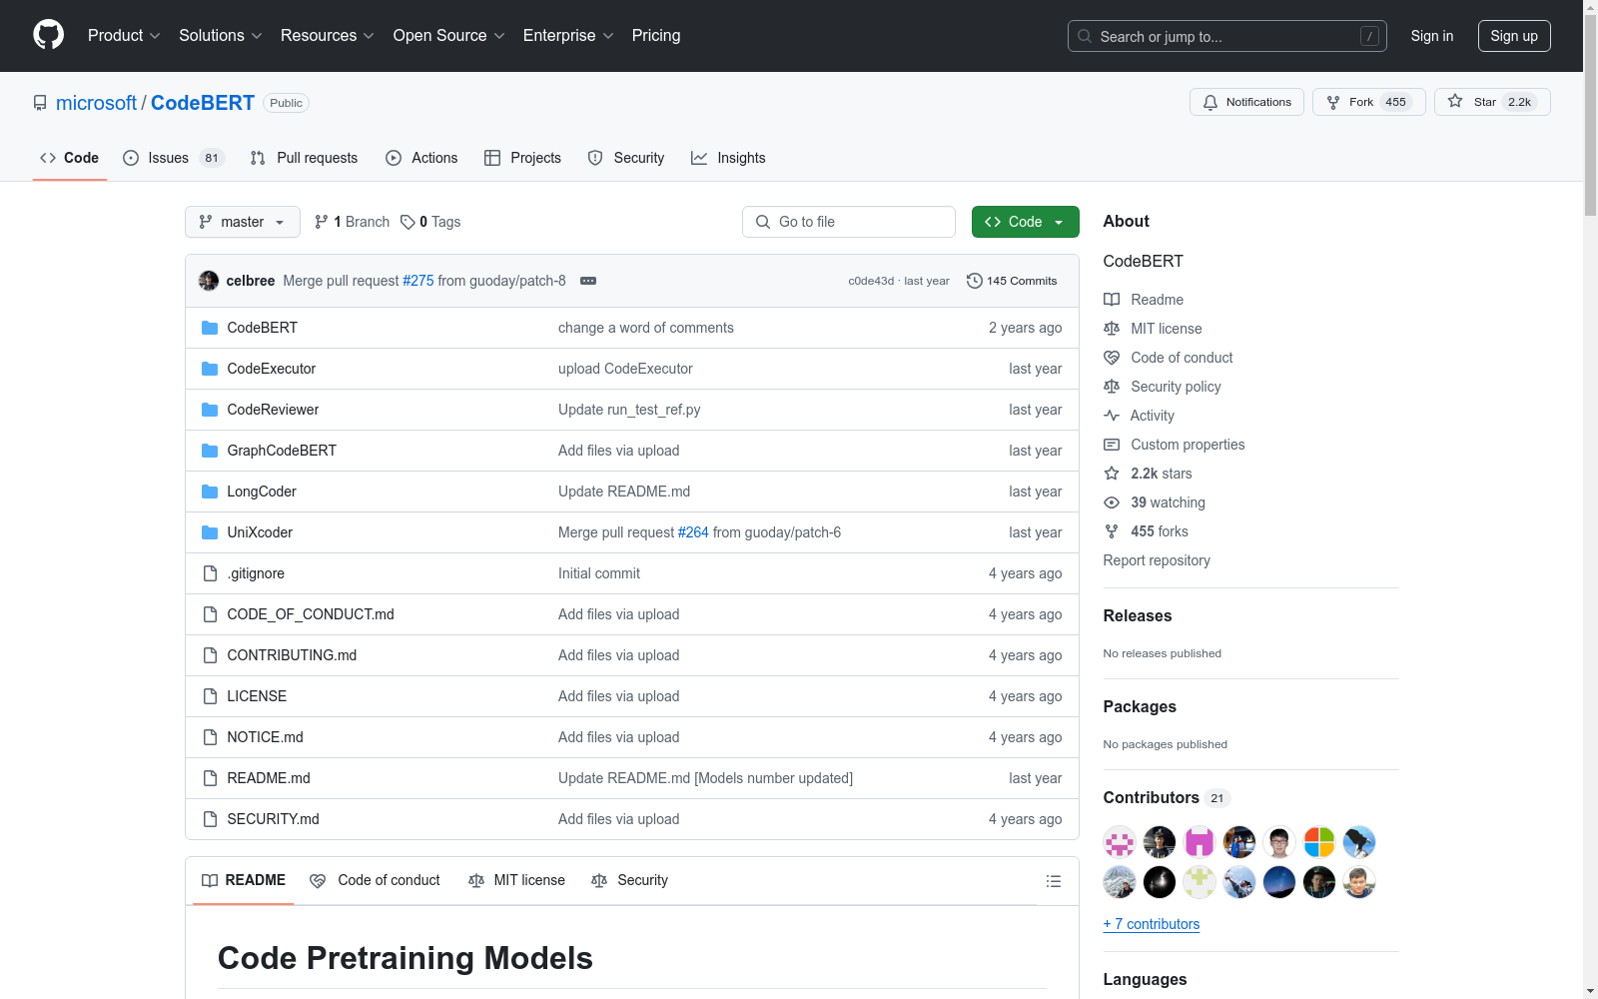The width and height of the screenshot is (1598, 999).
Task: Expand the Solutions menu
Action: pos(221,35)
